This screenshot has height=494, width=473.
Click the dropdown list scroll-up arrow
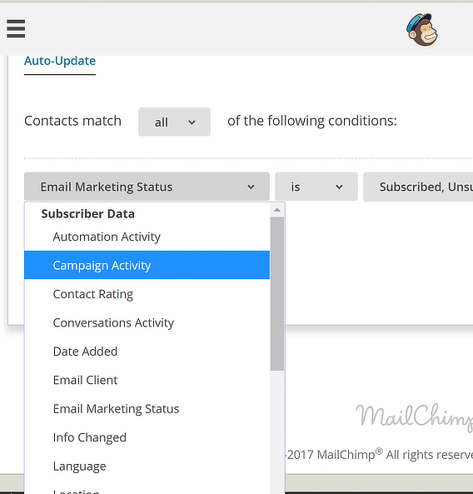[x=277, y=210]
